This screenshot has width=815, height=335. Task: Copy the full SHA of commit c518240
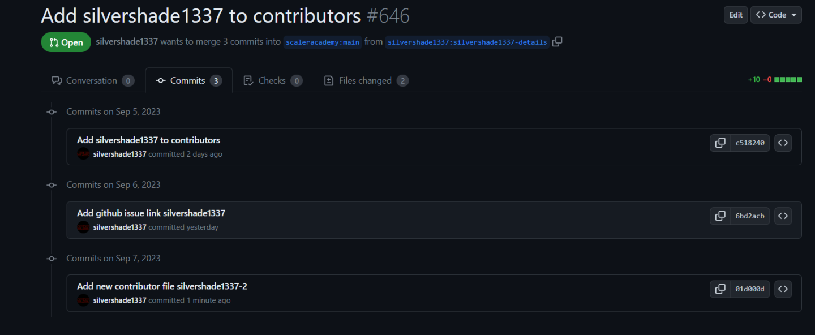point(720,143)
